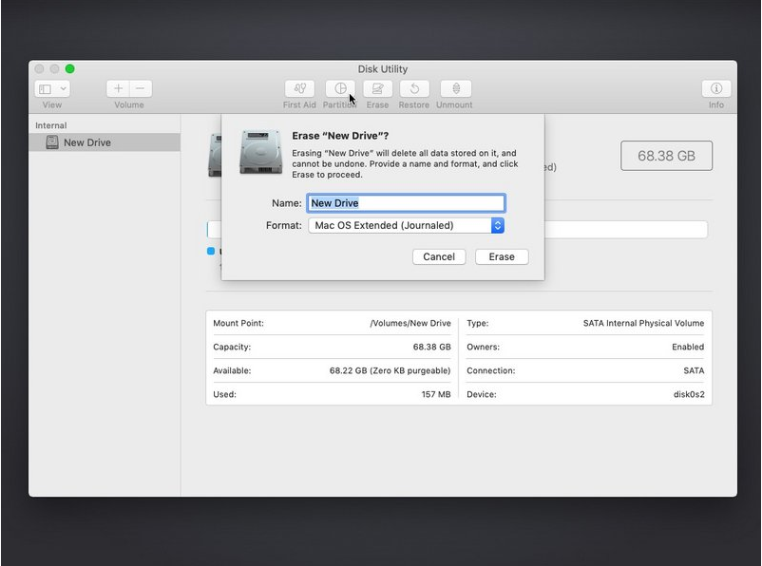Screen dimensions: 762x566
Task: Choose the Restore toolbar icon
Action: coord(414,88)
